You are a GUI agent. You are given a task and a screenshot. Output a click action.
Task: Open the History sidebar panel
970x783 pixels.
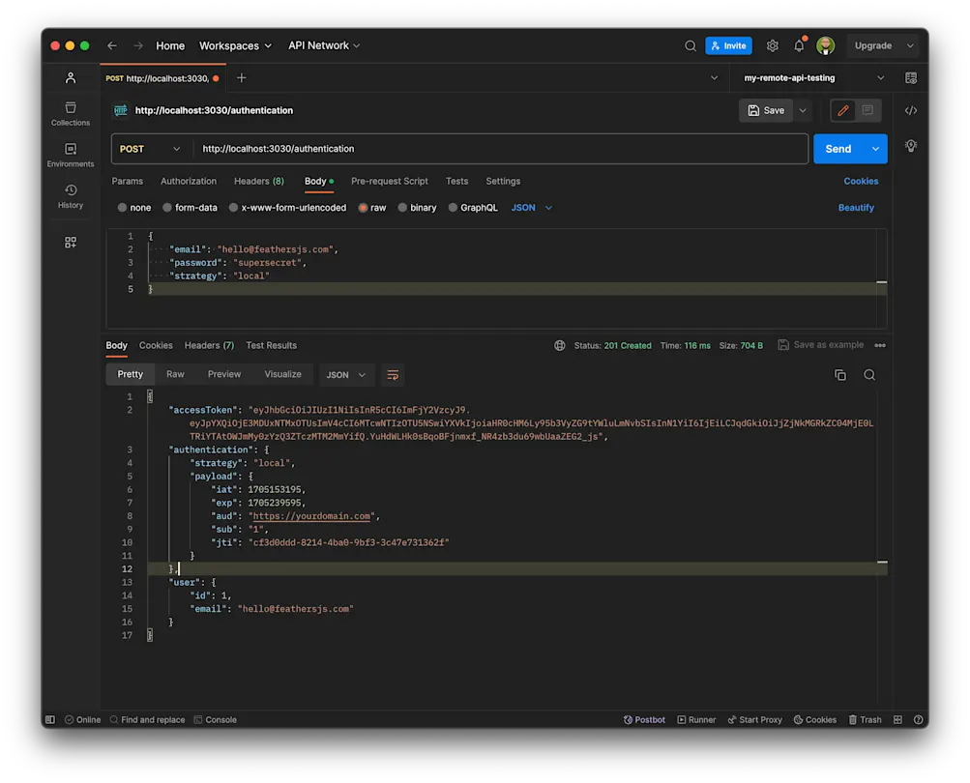coord(70,196)
